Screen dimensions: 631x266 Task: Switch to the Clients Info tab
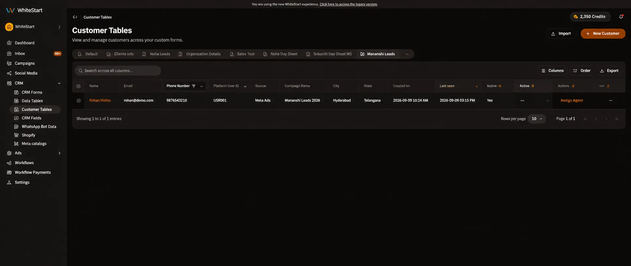120,54
